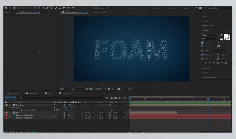Expand layer 2 tile twirl arrow

(4, 112)
